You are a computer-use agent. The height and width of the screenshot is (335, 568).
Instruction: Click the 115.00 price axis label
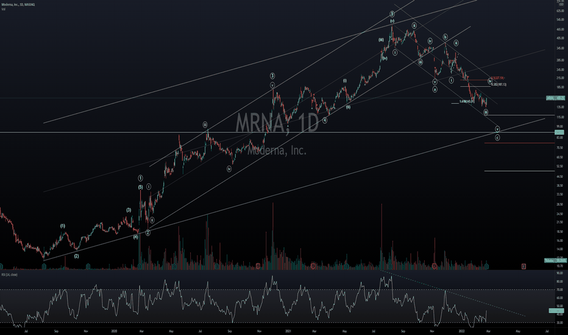pyautogui.click(x=560, y=118)
